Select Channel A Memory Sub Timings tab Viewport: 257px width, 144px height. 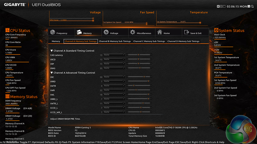pyautogui.click(x=81, y=41)
